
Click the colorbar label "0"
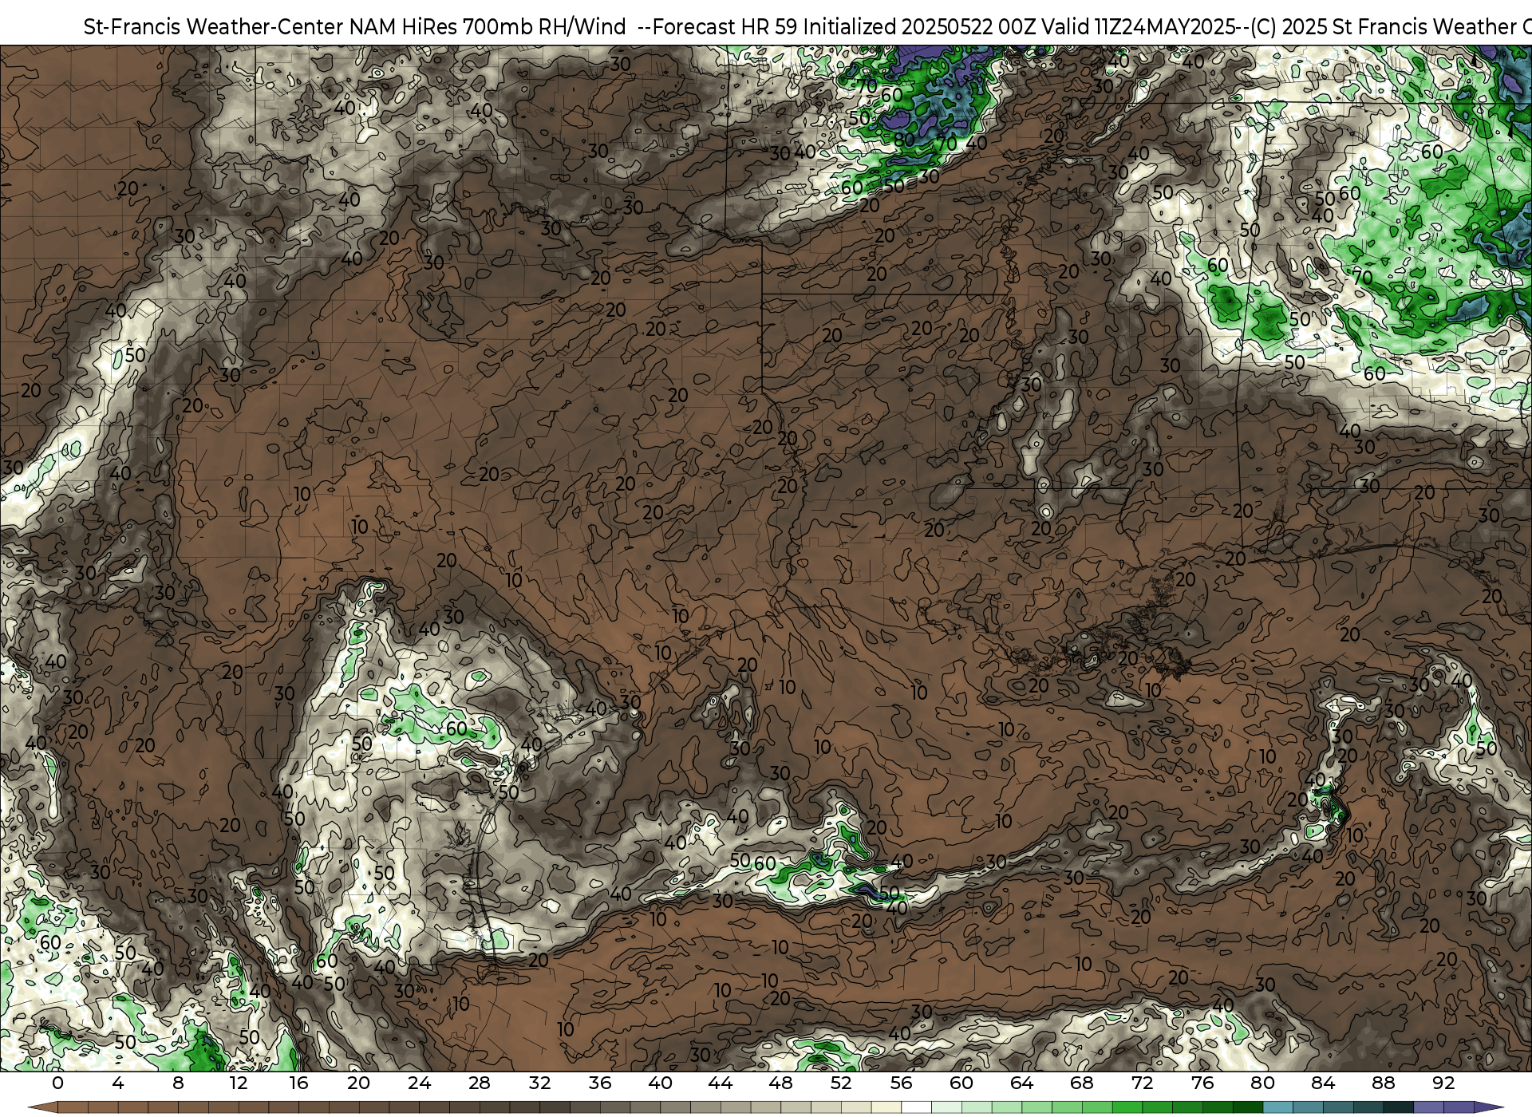57,1083
